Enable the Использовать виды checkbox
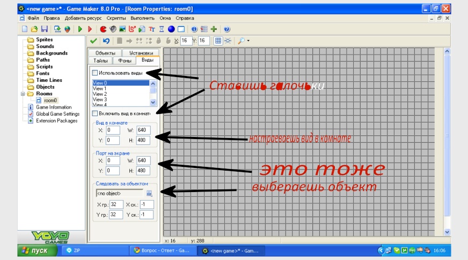The image size is (468, 260). pyautogui.click(x=95, y=73)
